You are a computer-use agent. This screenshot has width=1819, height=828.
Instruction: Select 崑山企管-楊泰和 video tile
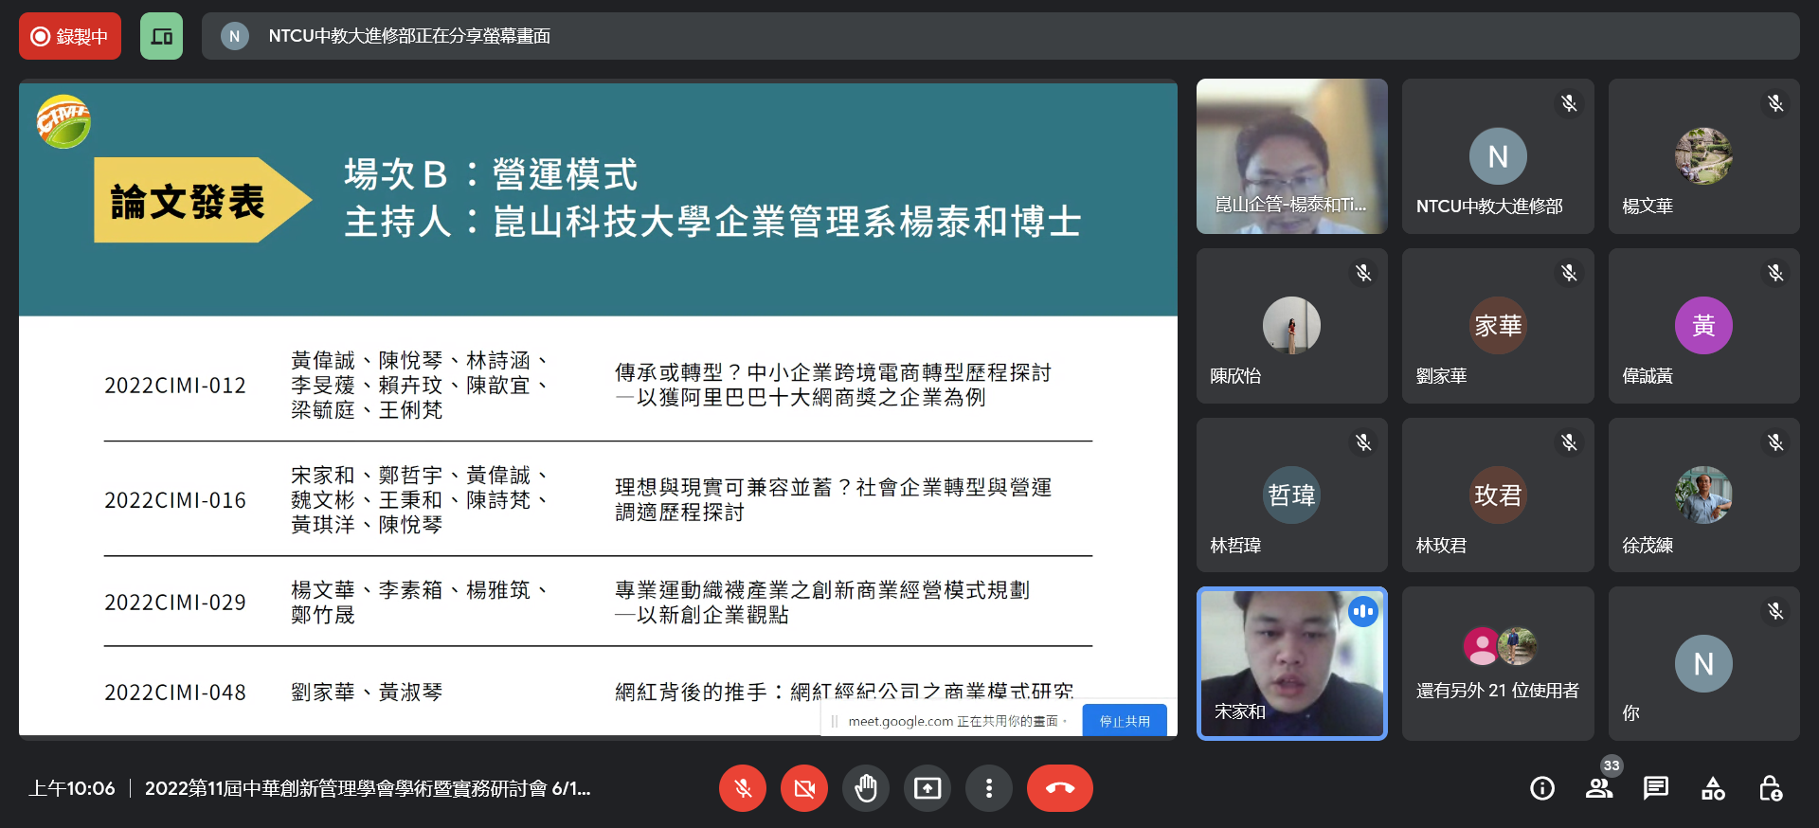(x=1291, y=156)
